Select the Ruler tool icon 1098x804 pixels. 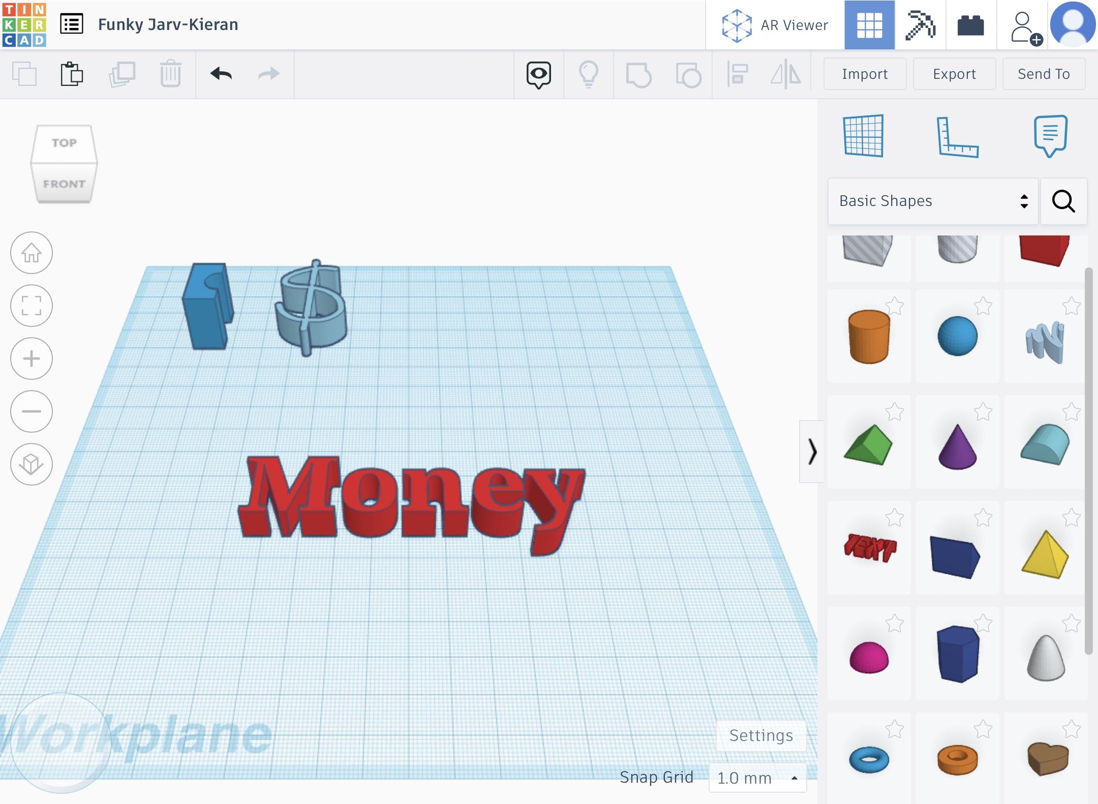[x=957, y=137]
